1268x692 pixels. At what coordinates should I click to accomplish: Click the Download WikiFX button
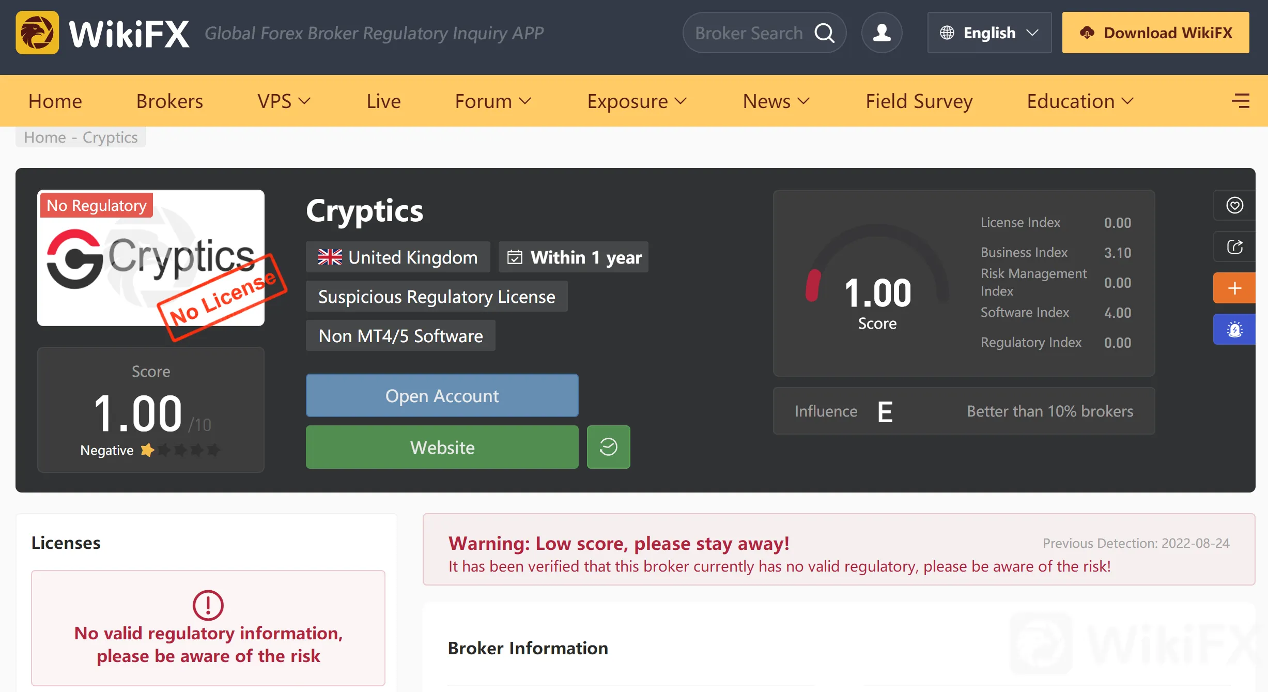coord(1155,33)
